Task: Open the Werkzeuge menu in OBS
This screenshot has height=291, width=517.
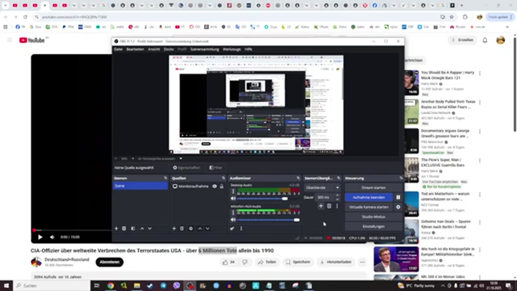Action: 232,49
